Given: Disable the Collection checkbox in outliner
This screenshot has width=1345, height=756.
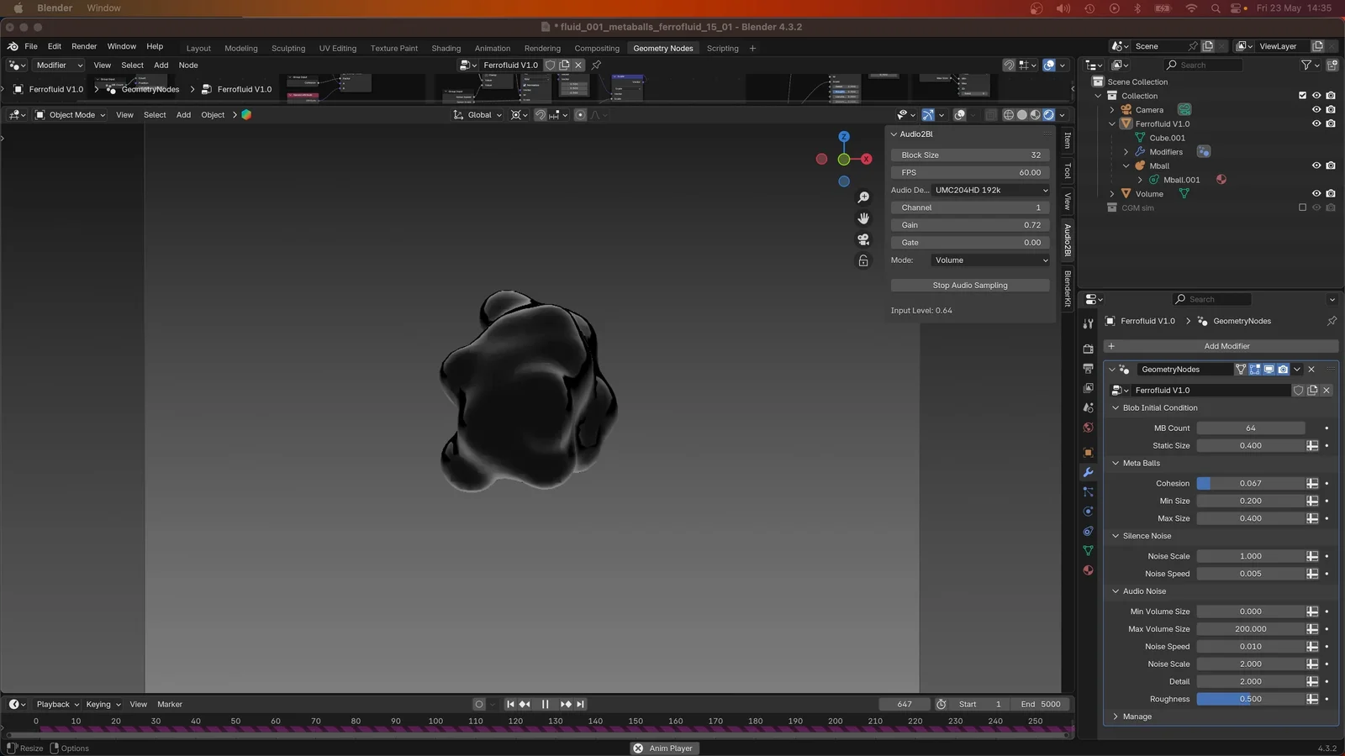Looking at the screenshot, I should pyautogui.click(x=1303, y=96).
